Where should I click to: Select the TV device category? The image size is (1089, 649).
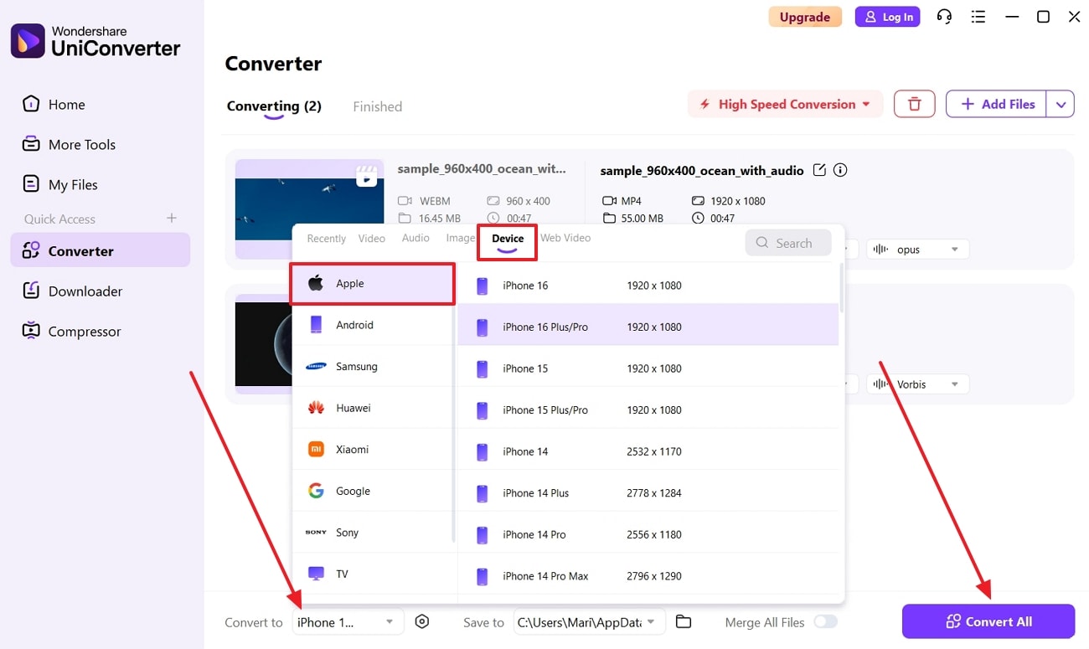pyautogui.click(x=372, y=574)
